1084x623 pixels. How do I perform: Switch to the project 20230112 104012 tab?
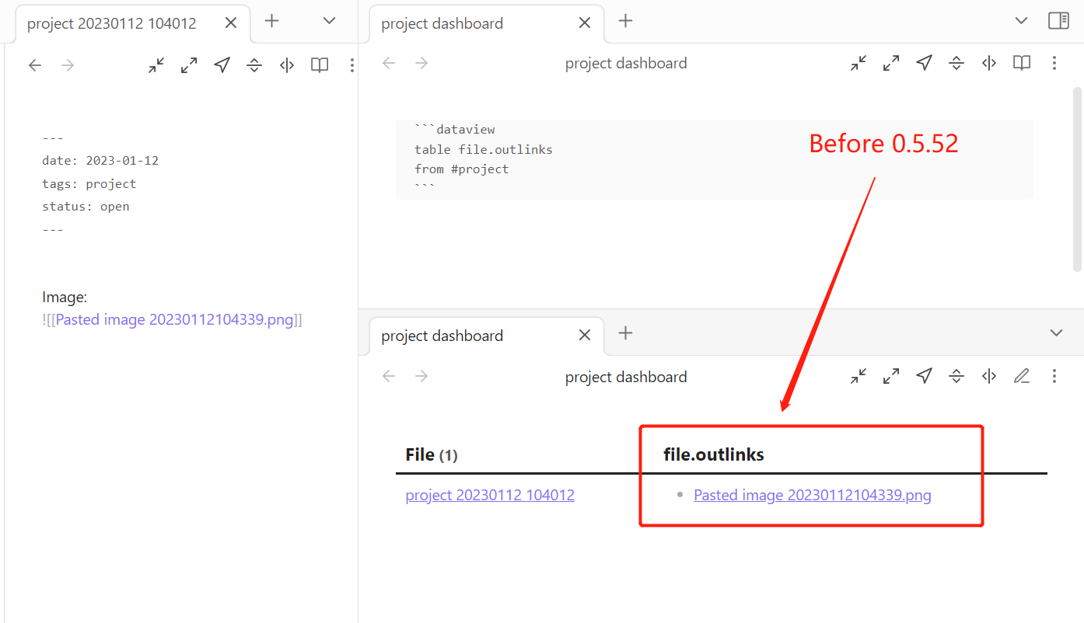coord(111,23)
